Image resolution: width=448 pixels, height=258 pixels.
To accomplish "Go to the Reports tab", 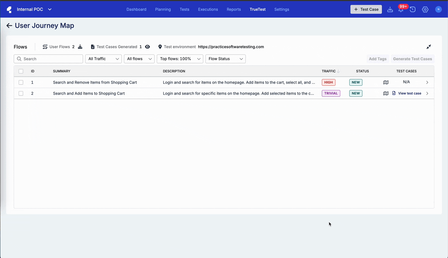I will (234, 9).
